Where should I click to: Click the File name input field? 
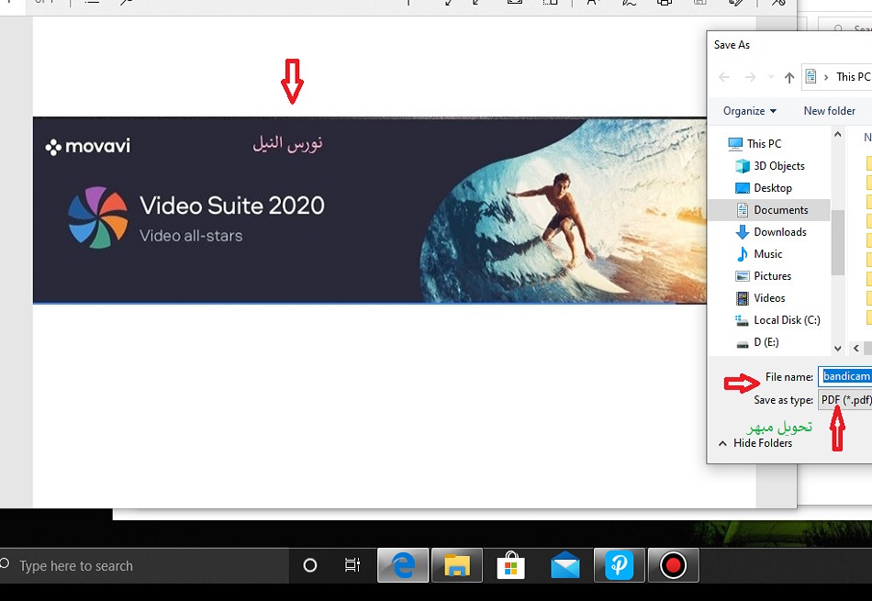point(845,377)
